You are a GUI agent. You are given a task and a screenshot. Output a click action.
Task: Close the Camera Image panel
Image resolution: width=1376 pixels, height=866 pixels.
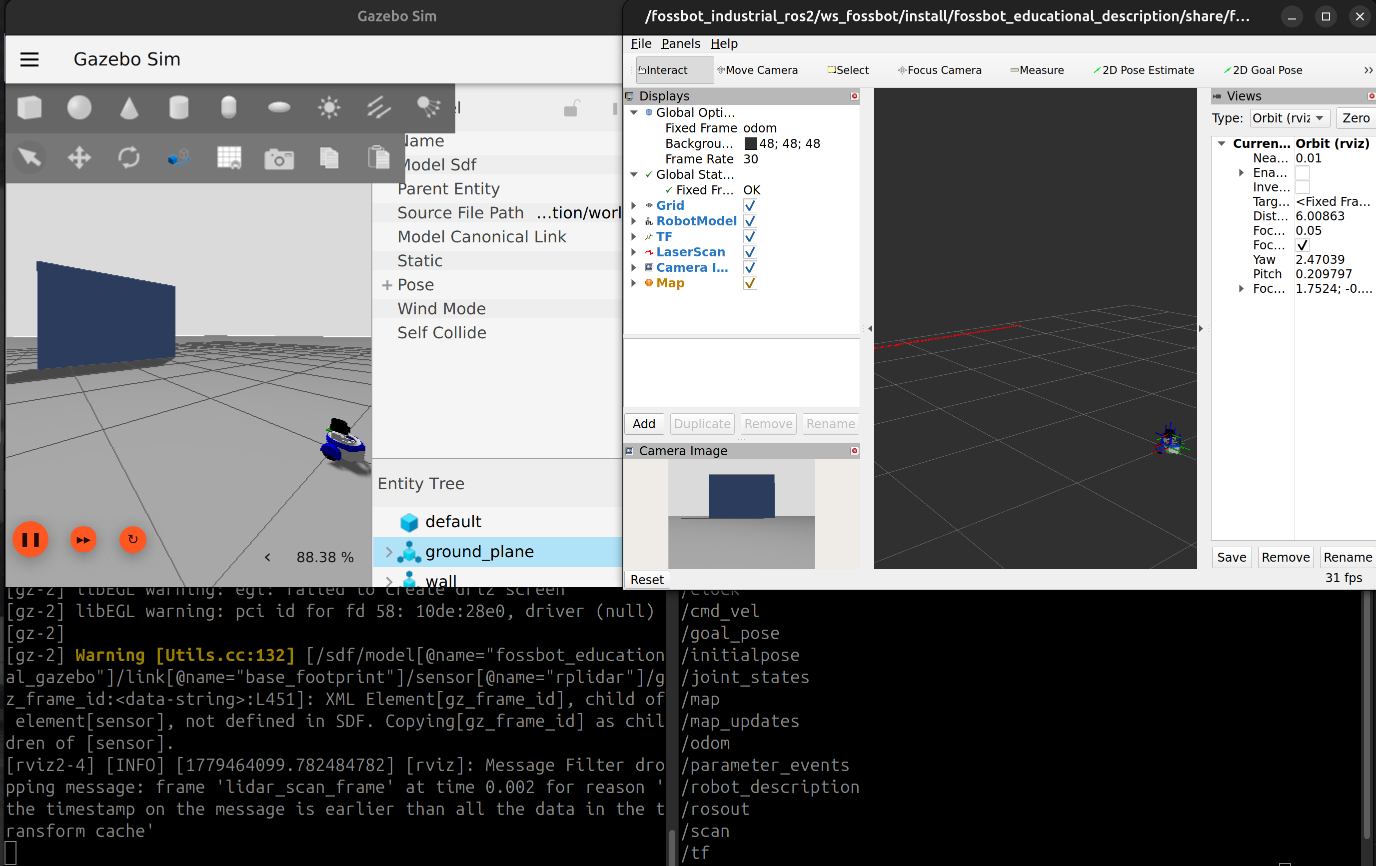point(854,451)
